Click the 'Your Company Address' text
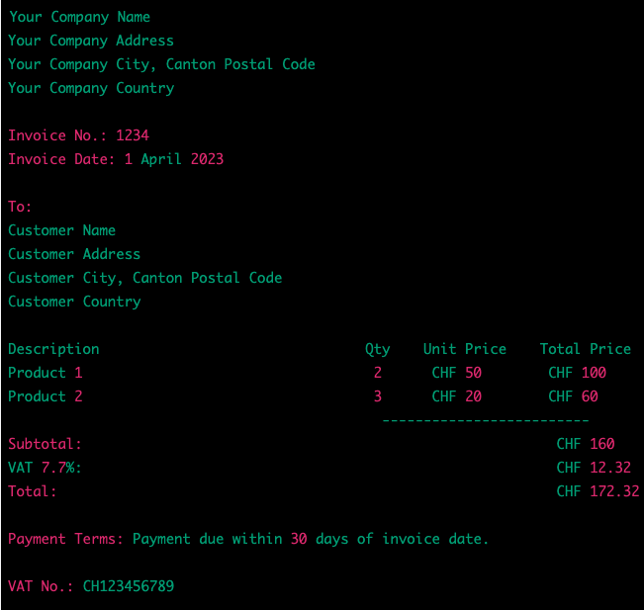The image size is (644, 610). coord(91,41)
